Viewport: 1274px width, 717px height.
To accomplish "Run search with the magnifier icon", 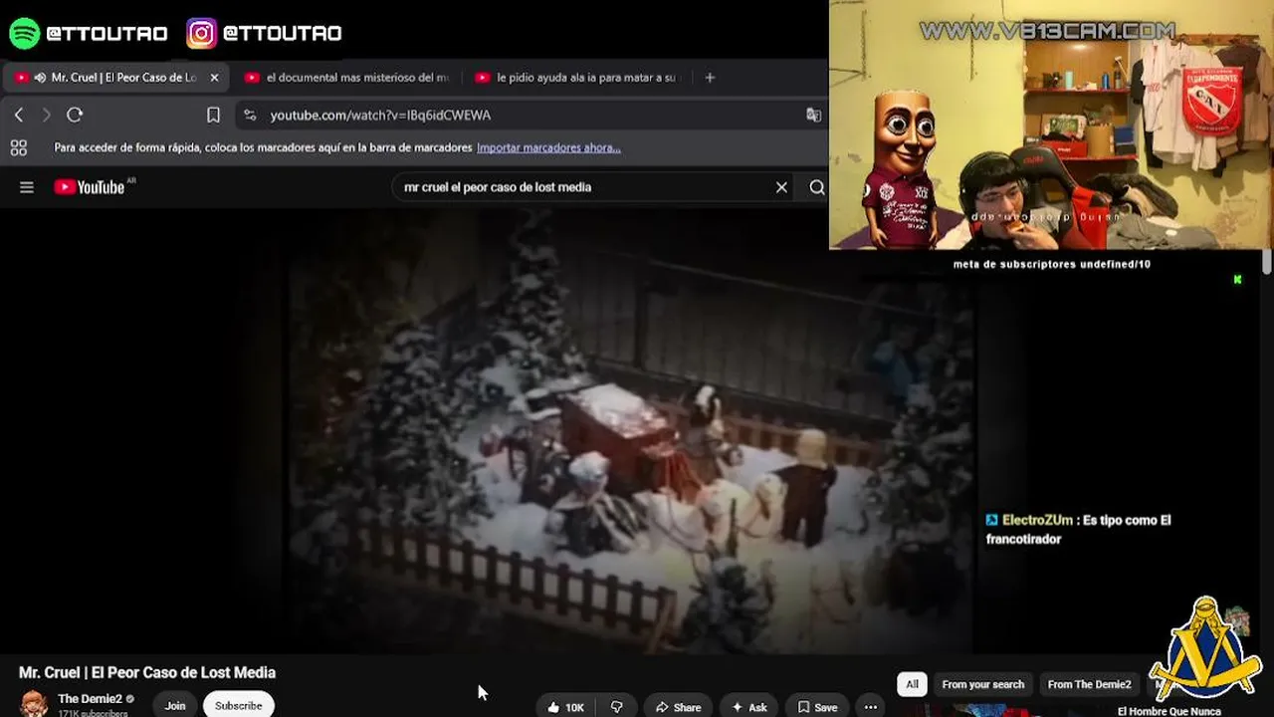I will click(x=817, y=187).
